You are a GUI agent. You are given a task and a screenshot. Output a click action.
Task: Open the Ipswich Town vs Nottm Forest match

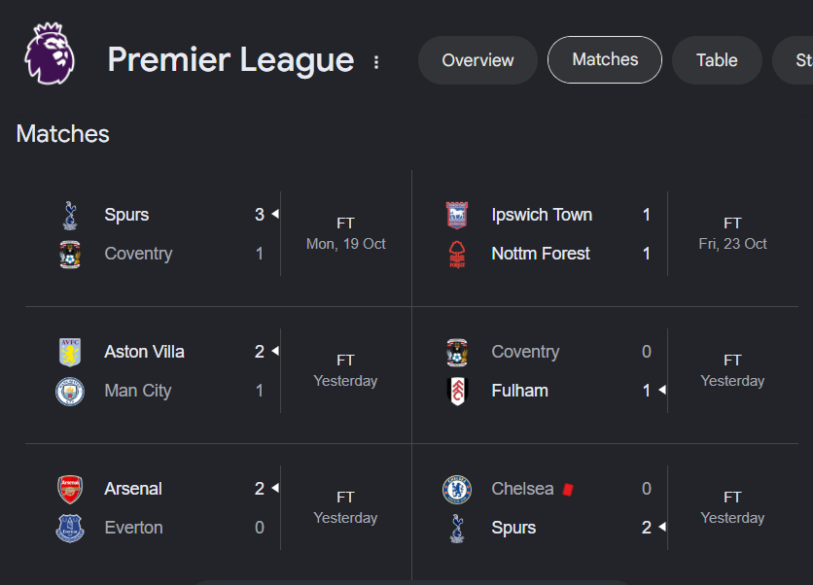[605, 234]
